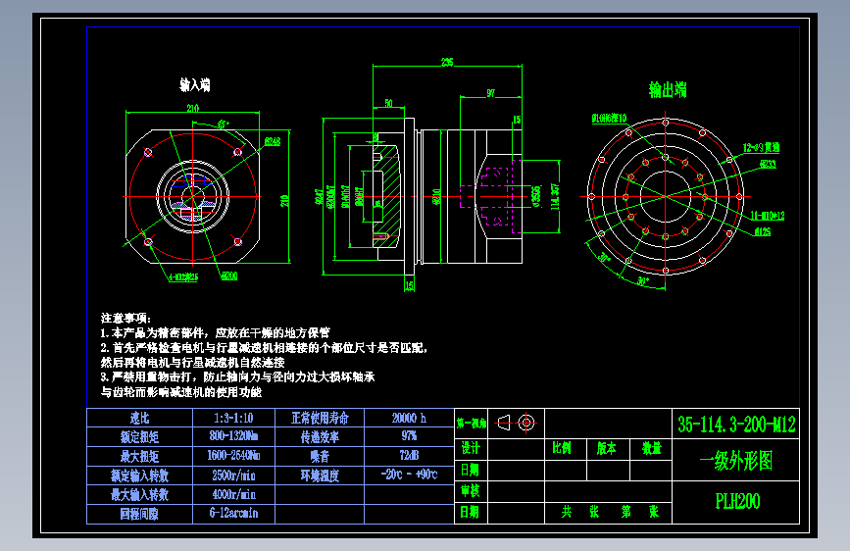
Task: Click the 45° angle dimension
Action: (223, 125)
